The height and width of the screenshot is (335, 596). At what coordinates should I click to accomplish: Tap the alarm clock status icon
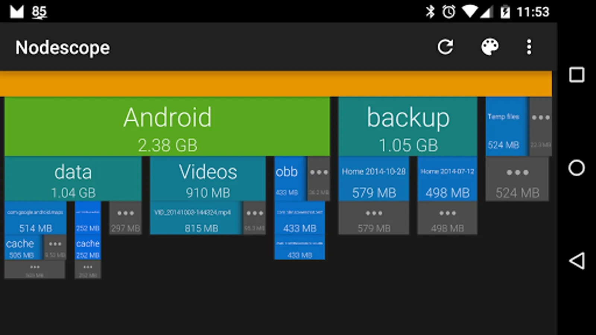tap(449, 12)
